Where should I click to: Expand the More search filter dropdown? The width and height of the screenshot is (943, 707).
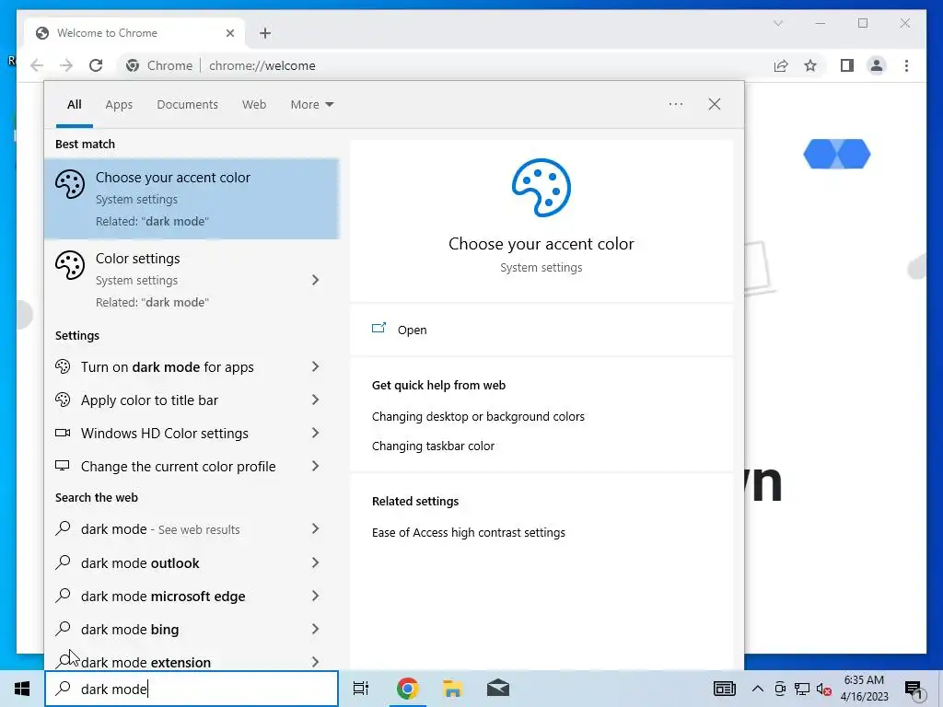(x=311, y=105)
